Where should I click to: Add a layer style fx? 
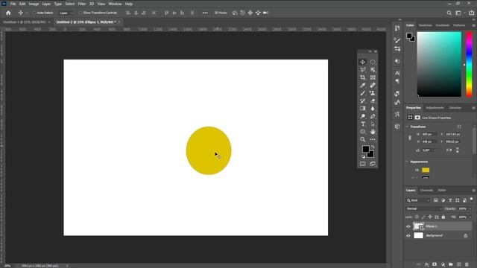pos(426,265)
